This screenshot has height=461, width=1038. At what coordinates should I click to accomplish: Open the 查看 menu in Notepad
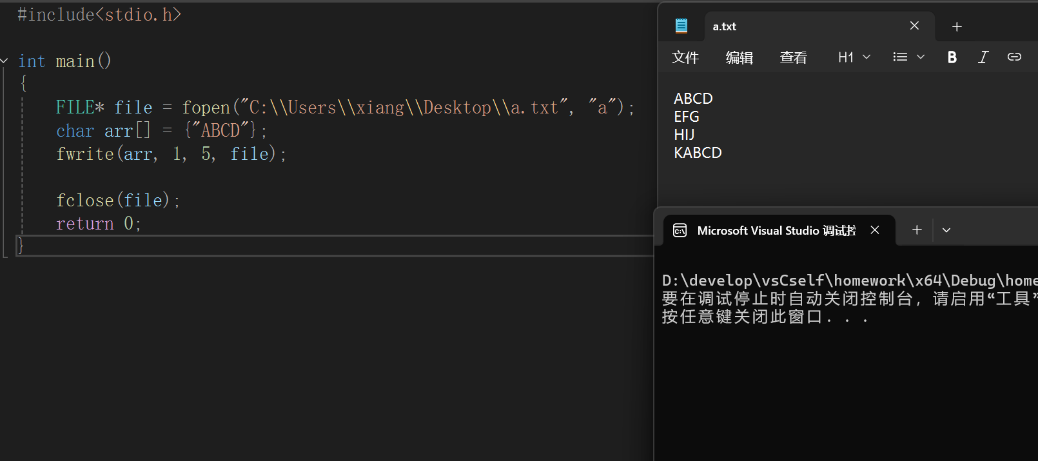click(x=794, y=57)
